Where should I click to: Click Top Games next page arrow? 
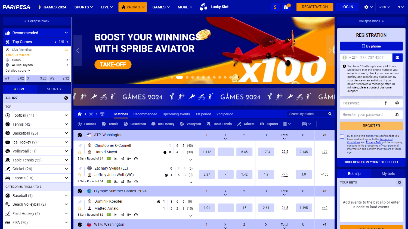pyautogui.click(x=67, y=42)
